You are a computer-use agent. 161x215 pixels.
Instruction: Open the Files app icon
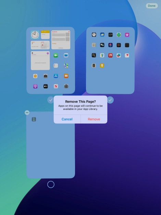point(66,55)
